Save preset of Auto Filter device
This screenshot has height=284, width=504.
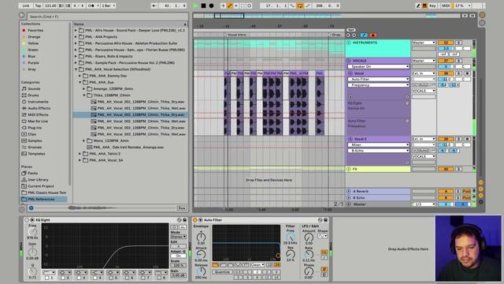point(325,220)
